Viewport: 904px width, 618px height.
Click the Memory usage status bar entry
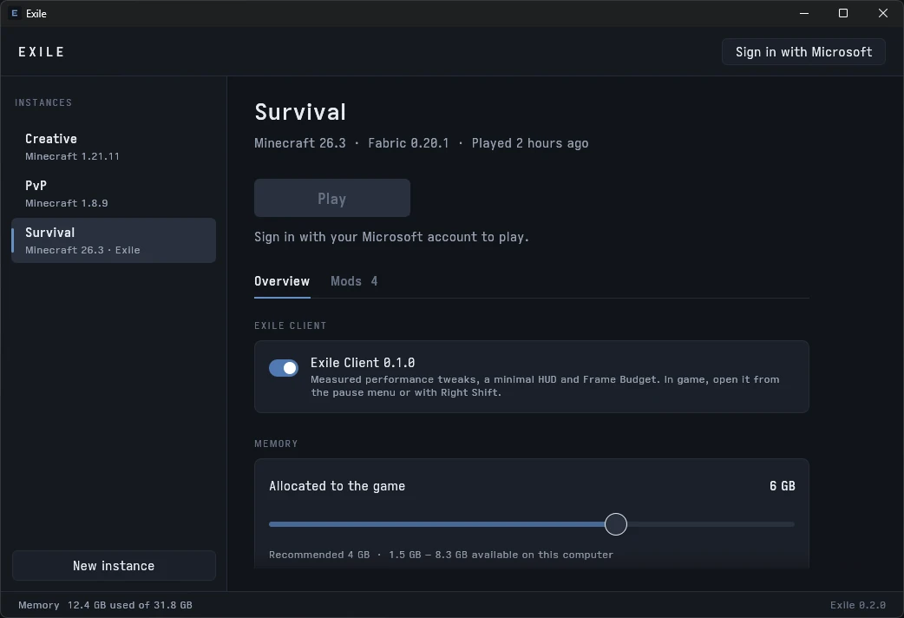pyautogui.click(x=105, y=605)
